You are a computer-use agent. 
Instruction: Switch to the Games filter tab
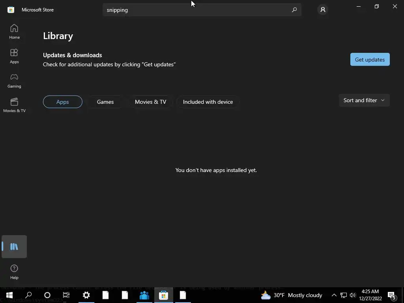(x=105, y=102)
